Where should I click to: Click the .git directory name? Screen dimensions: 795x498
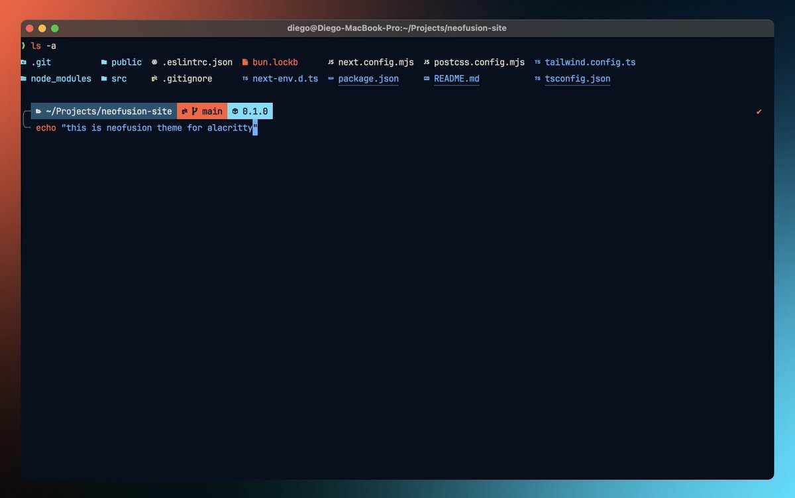[x=41, y=62]
